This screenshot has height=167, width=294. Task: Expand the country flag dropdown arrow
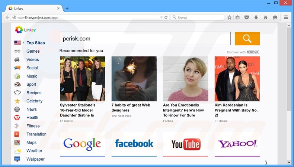tap(23, 43)
